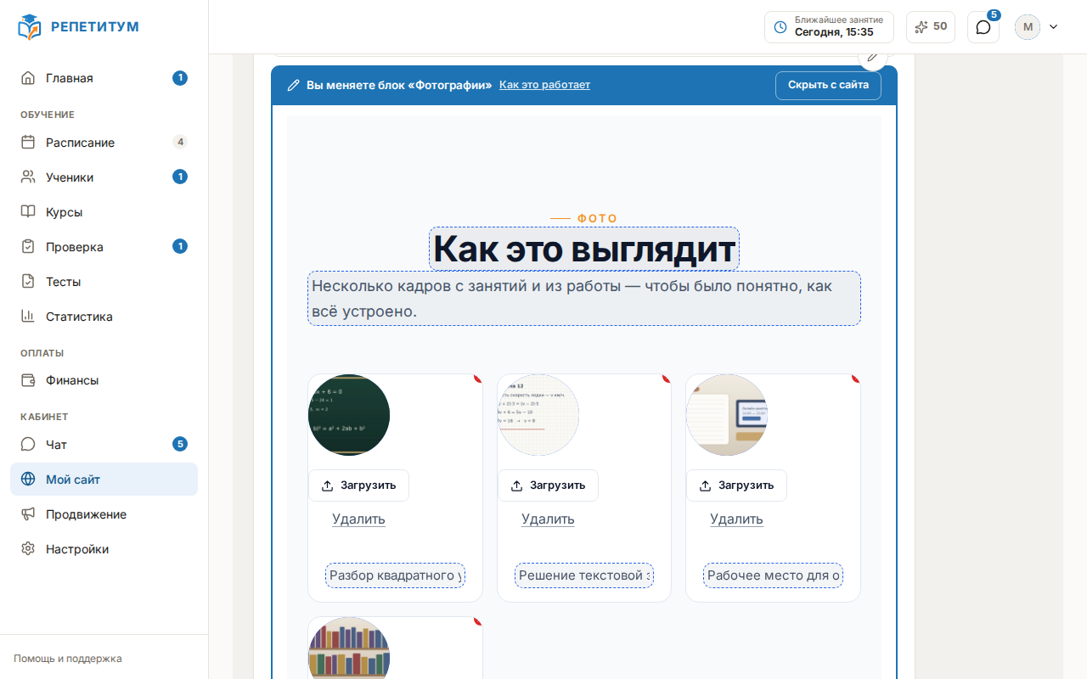Select Мой сайт in sidebar
The image size is (1087, 679).
104,480
